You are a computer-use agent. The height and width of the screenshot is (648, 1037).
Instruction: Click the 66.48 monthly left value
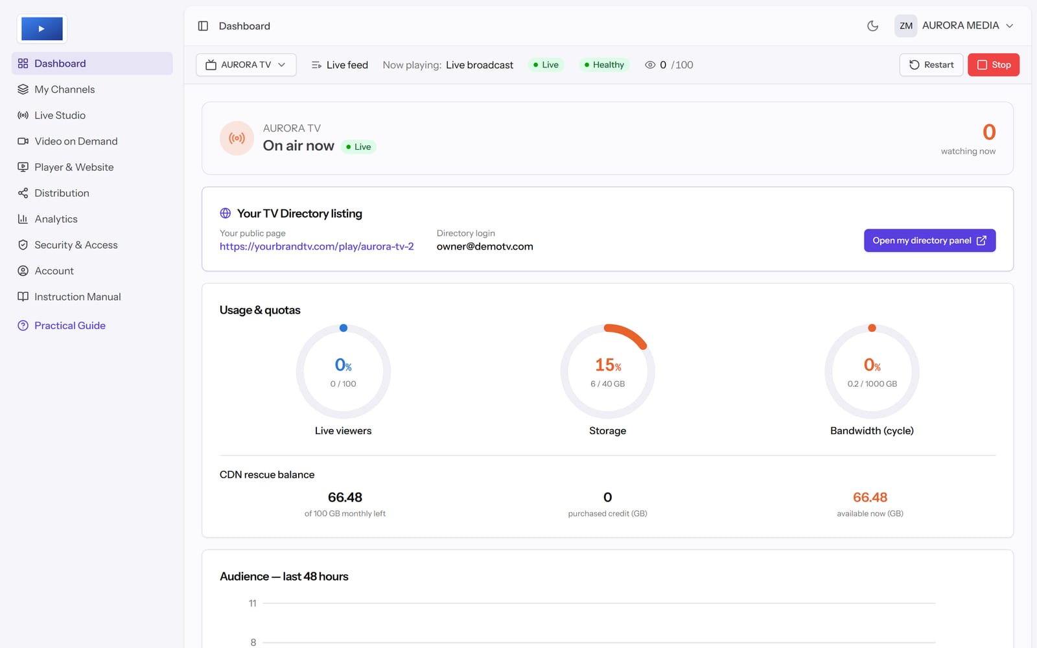(345, 497)
